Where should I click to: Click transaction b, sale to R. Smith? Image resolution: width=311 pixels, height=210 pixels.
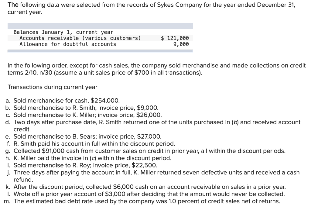(86, 108)
